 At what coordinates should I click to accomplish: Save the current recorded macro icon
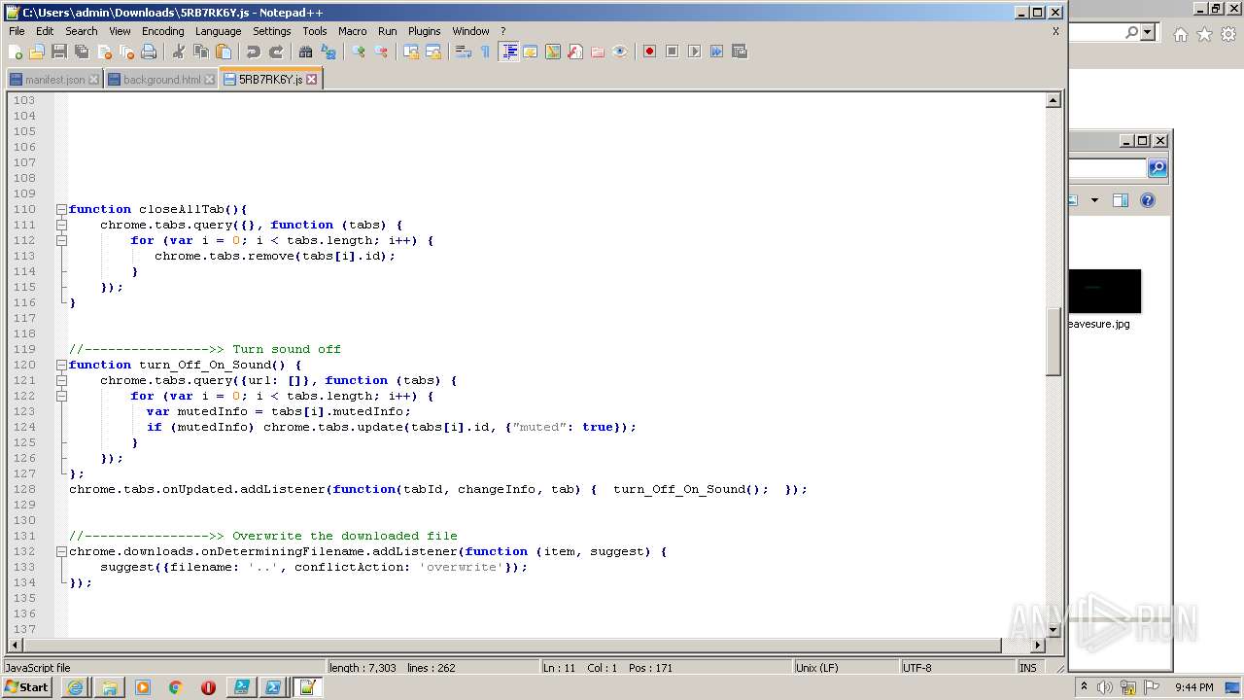[739, 52]
